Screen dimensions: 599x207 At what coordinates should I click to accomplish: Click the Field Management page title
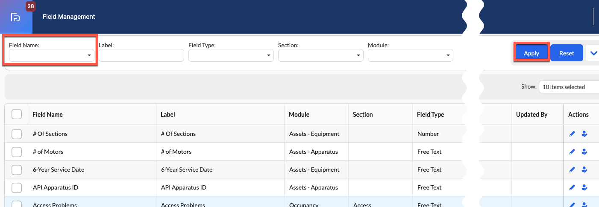[69, 17]
